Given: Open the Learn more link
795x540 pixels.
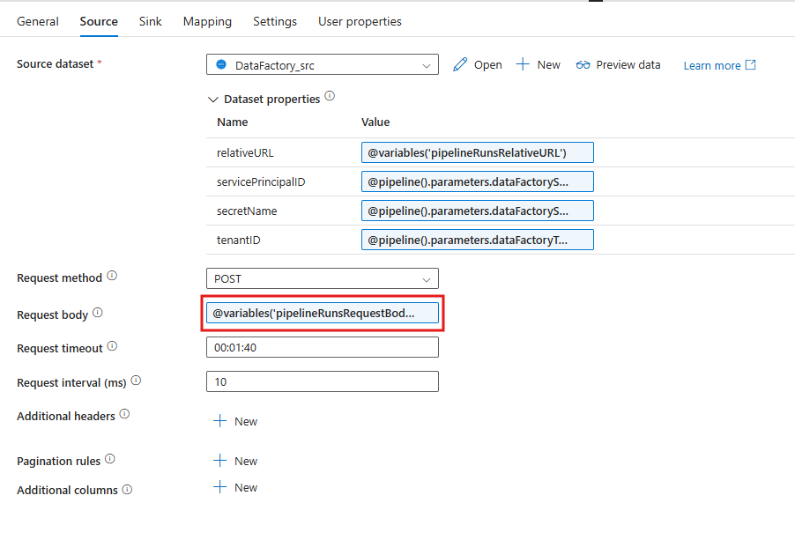Looking at the screenshot, I should click(x=712, y=64).
